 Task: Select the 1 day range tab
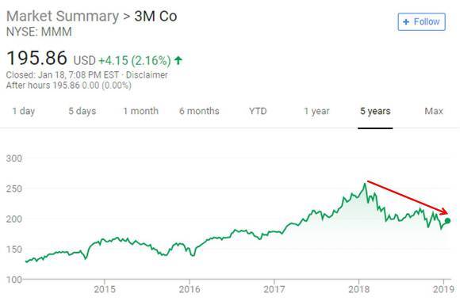[x=24, y=111]
